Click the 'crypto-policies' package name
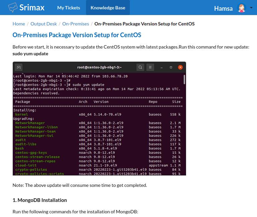The image size is (257, 217). point(31,169)
